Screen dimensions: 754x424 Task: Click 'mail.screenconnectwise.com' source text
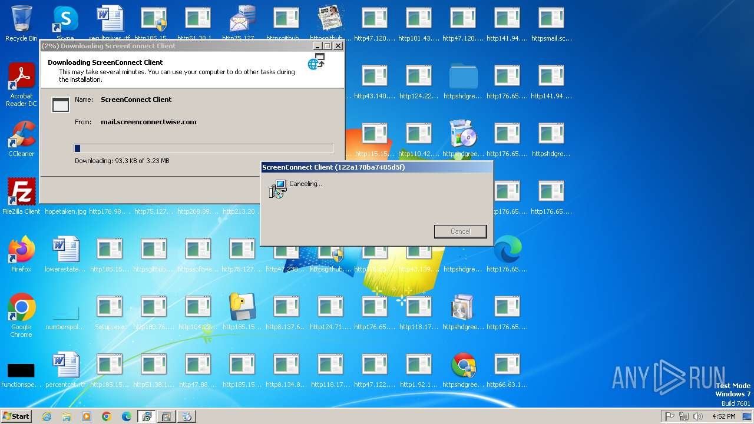pos(148,122)
